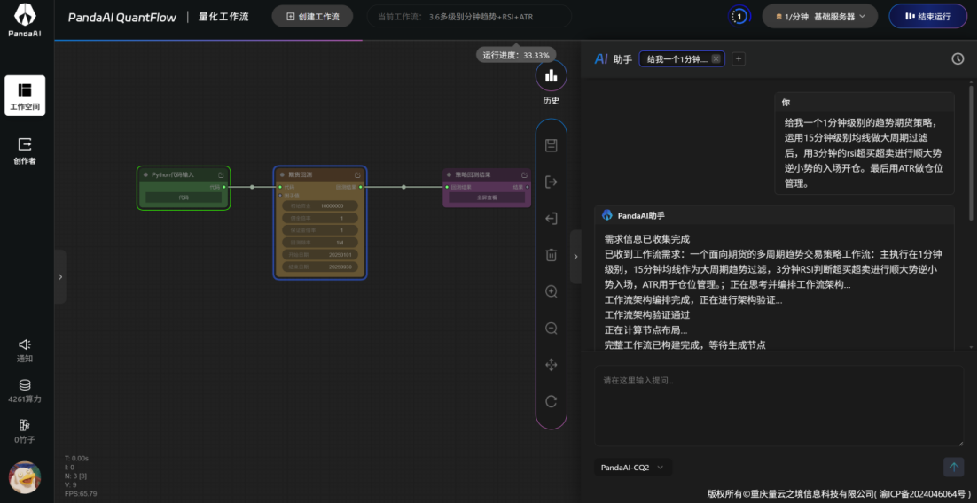Click the 回测频率 field showing 1M

[320, 243]
